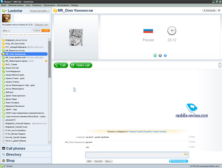The image size is (222, 168).
Task: Show messages С самого начала link
Action: [159, 132]
